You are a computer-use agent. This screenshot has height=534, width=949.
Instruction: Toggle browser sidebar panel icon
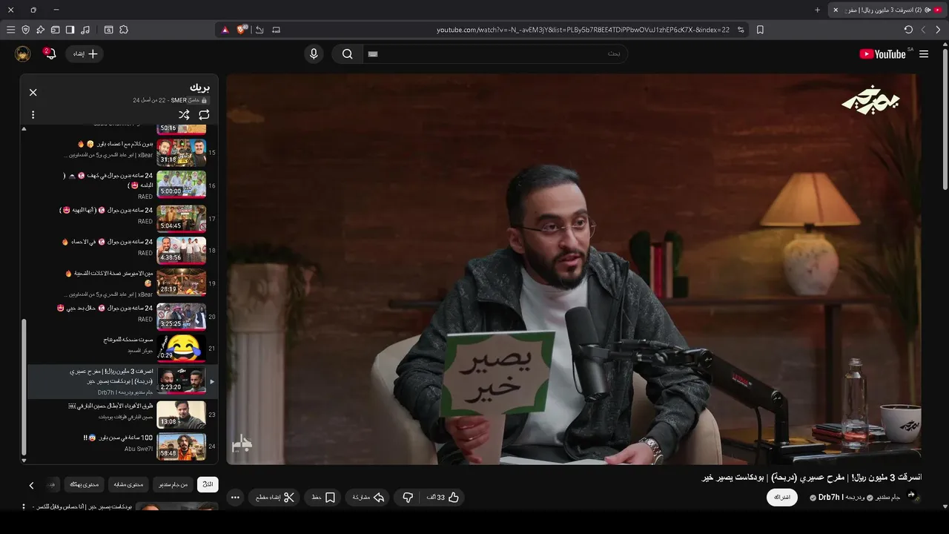(70, 30)
